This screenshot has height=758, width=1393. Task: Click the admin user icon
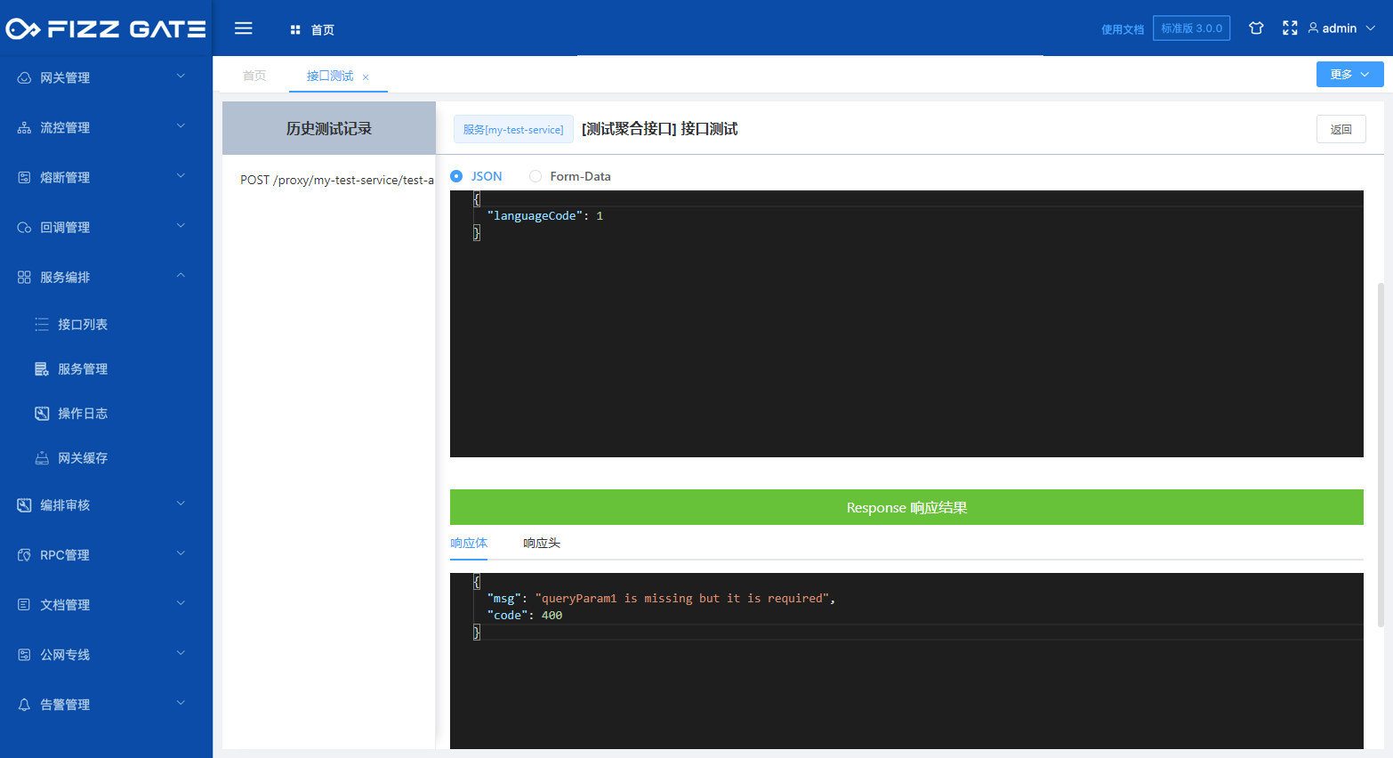(x=1313, y=28)
